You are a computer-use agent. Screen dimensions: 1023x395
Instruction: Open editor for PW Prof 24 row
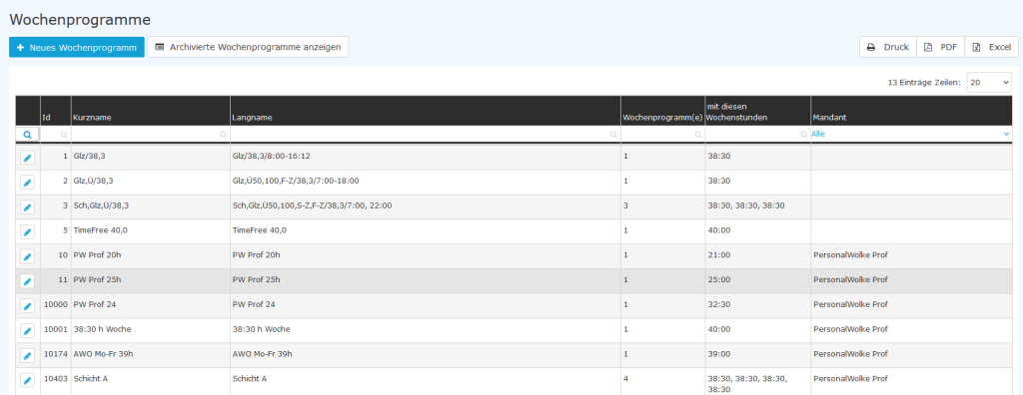(x=27, y=305)
